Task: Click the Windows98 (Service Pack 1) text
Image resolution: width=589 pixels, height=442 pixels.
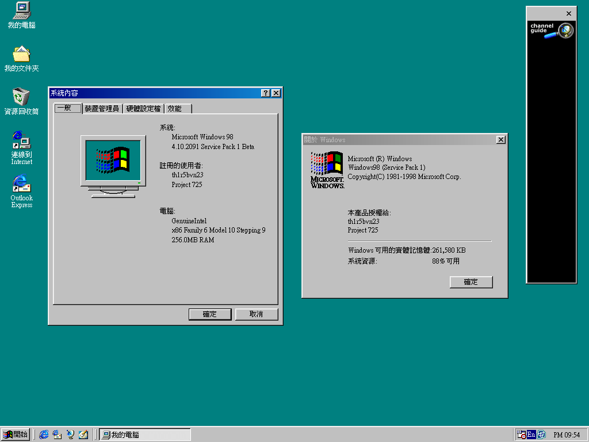Action: pos(387,167)
